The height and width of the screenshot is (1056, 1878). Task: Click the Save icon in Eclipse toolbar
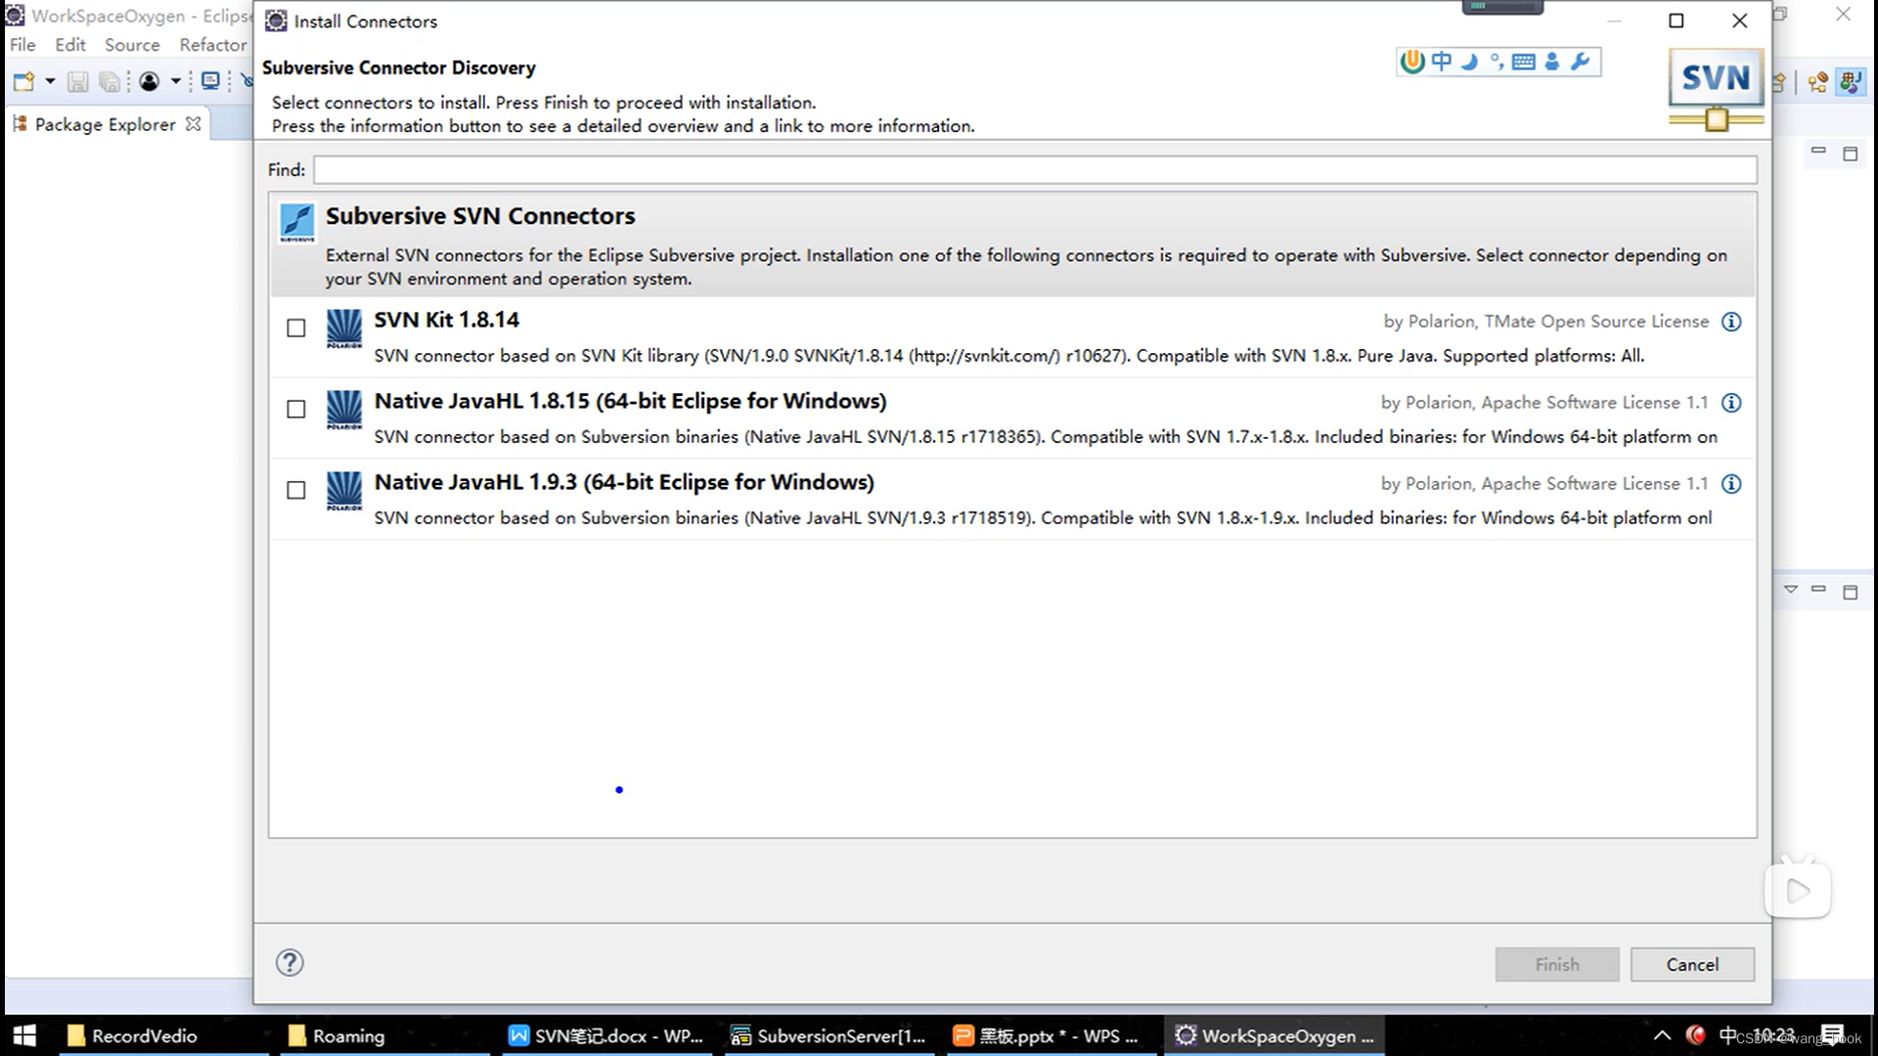click(78, 82)
